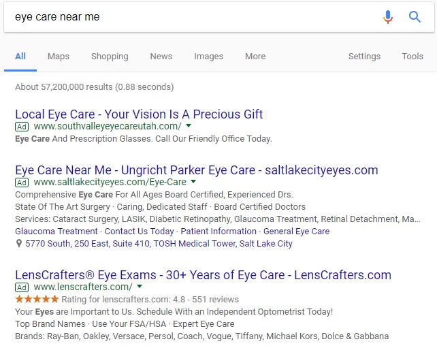Open the Glaucoma Treatment sitelink

(x=56, y=231)
